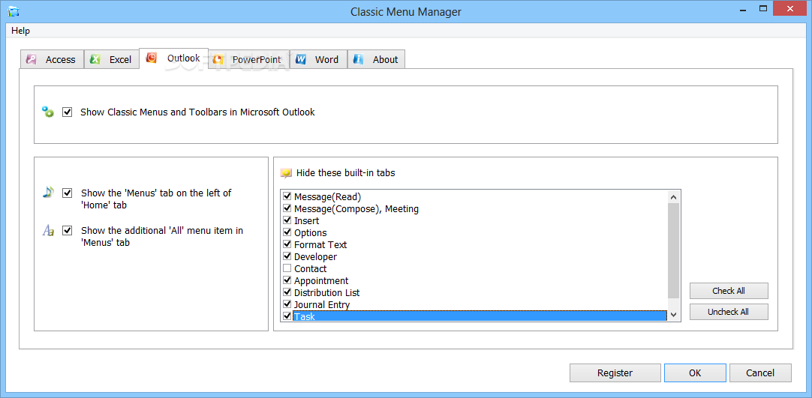Select the 'Appointment' row text
This screenshot has width=812, height=398.
(321, 281)
